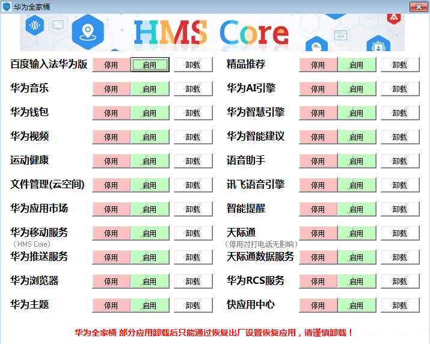Disable 天际通 with 停用 button

pos(318,233)
